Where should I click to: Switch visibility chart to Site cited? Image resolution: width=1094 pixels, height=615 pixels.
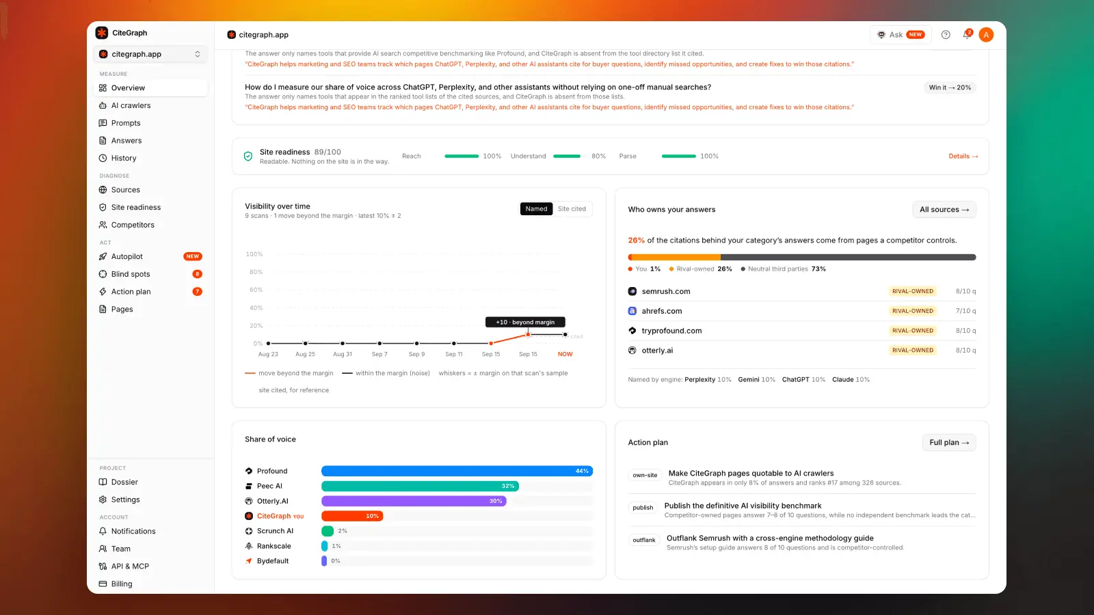click(572, 209)
